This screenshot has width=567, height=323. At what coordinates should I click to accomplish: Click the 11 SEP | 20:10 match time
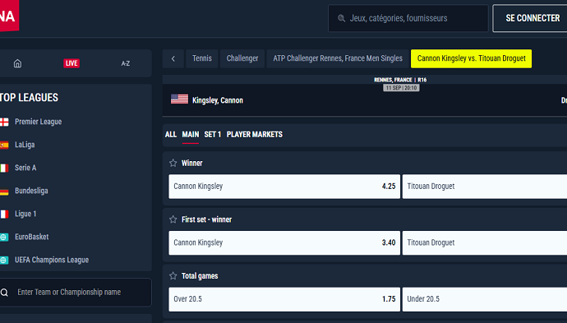[401, 88]
